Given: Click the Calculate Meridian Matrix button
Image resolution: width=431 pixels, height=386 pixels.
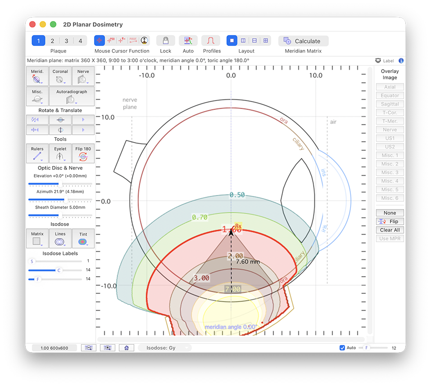Looking at the screenshot, I should pyautogui.click(x=303, y=41).
